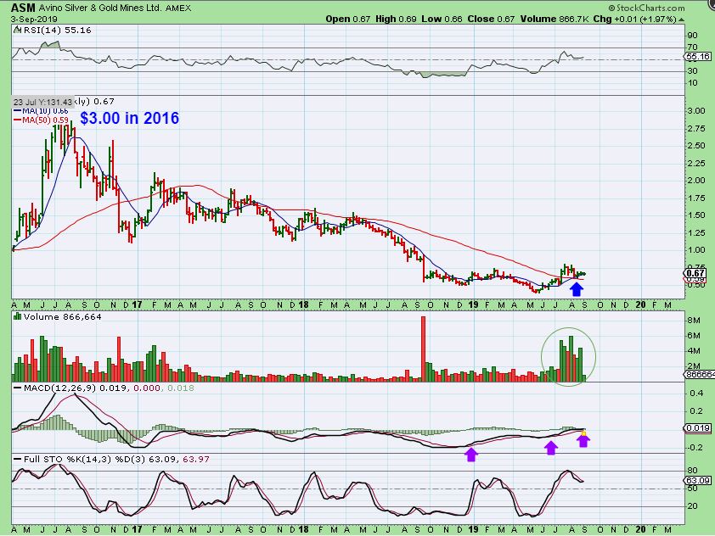Click the 19 year marker on the bottom time axis

pos(473,529)
